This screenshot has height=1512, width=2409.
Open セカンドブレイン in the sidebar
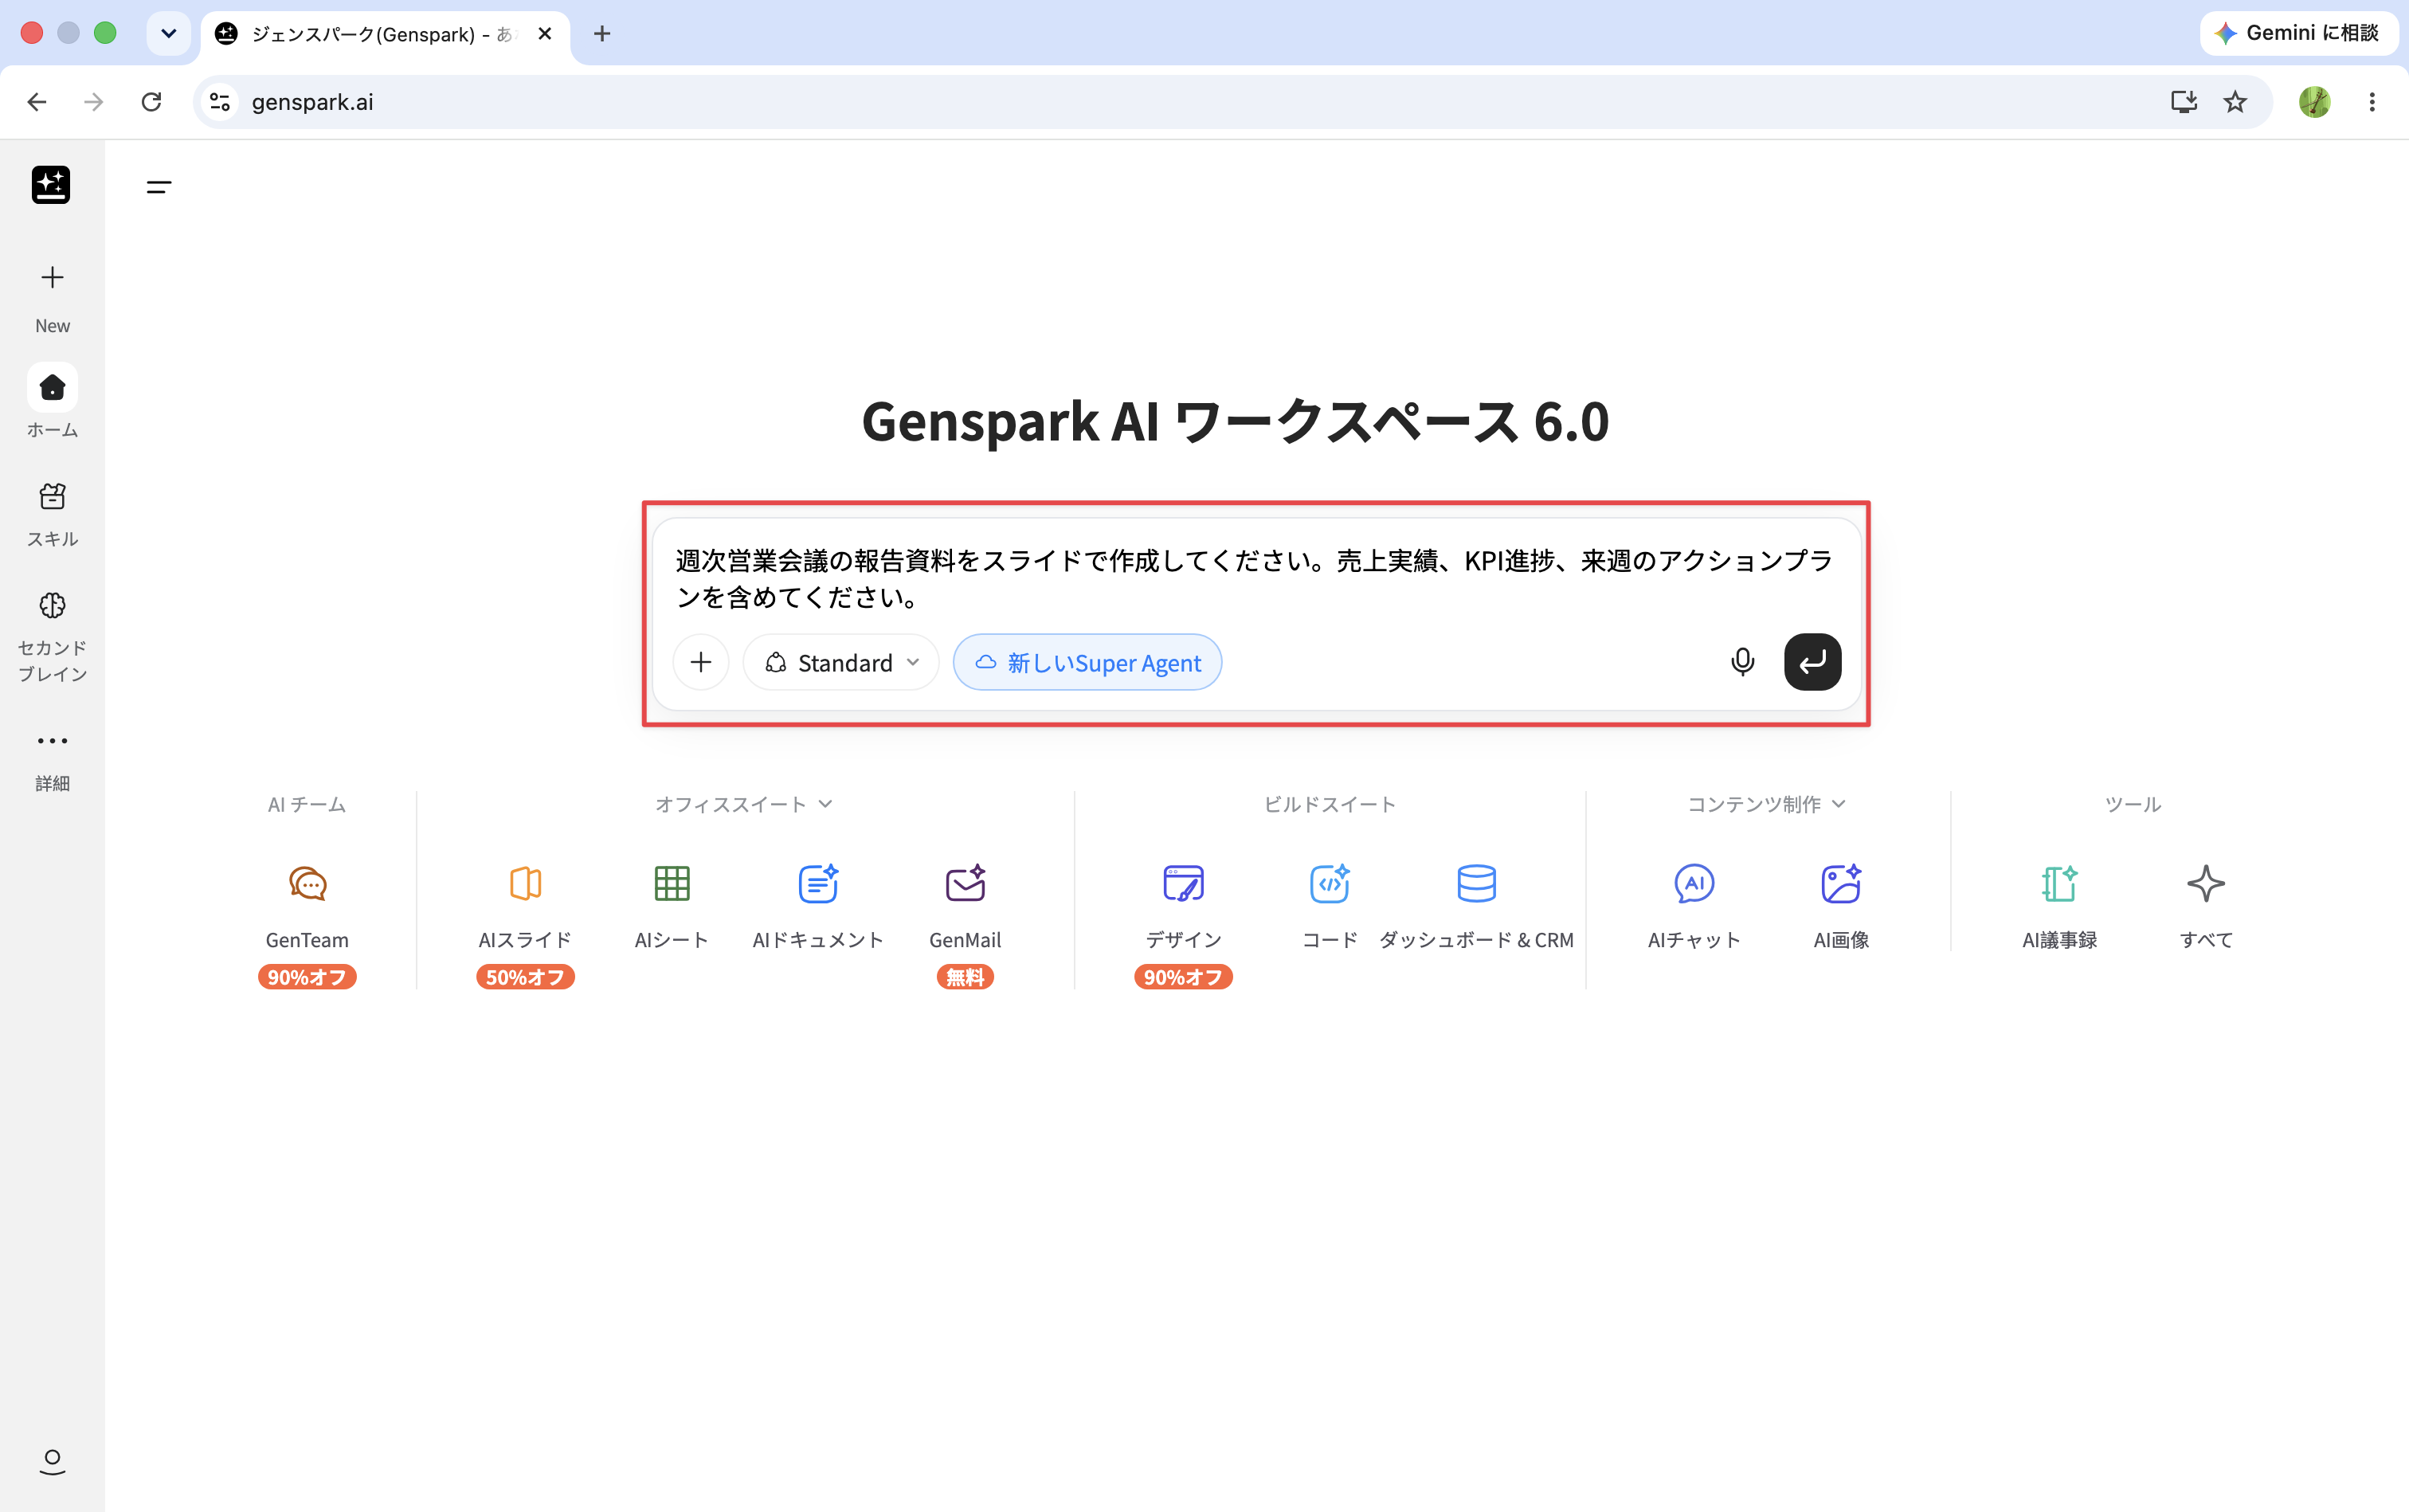(52, 636)
